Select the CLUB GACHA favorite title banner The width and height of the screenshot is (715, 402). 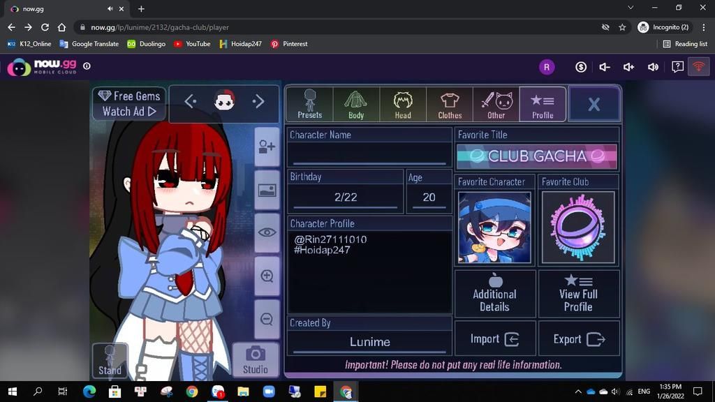point(537,156)
